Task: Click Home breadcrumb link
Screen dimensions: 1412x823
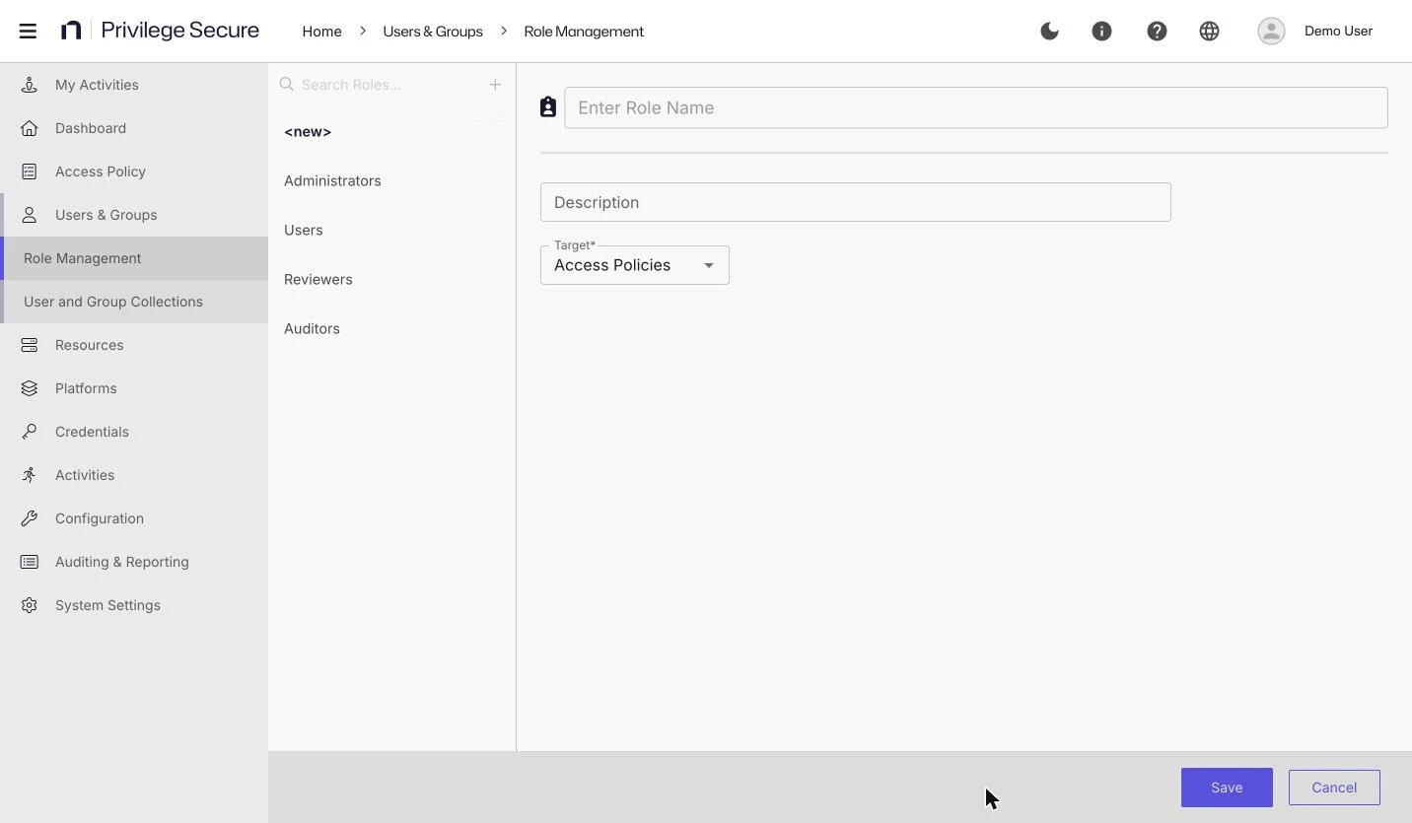Action: point(321,32)
